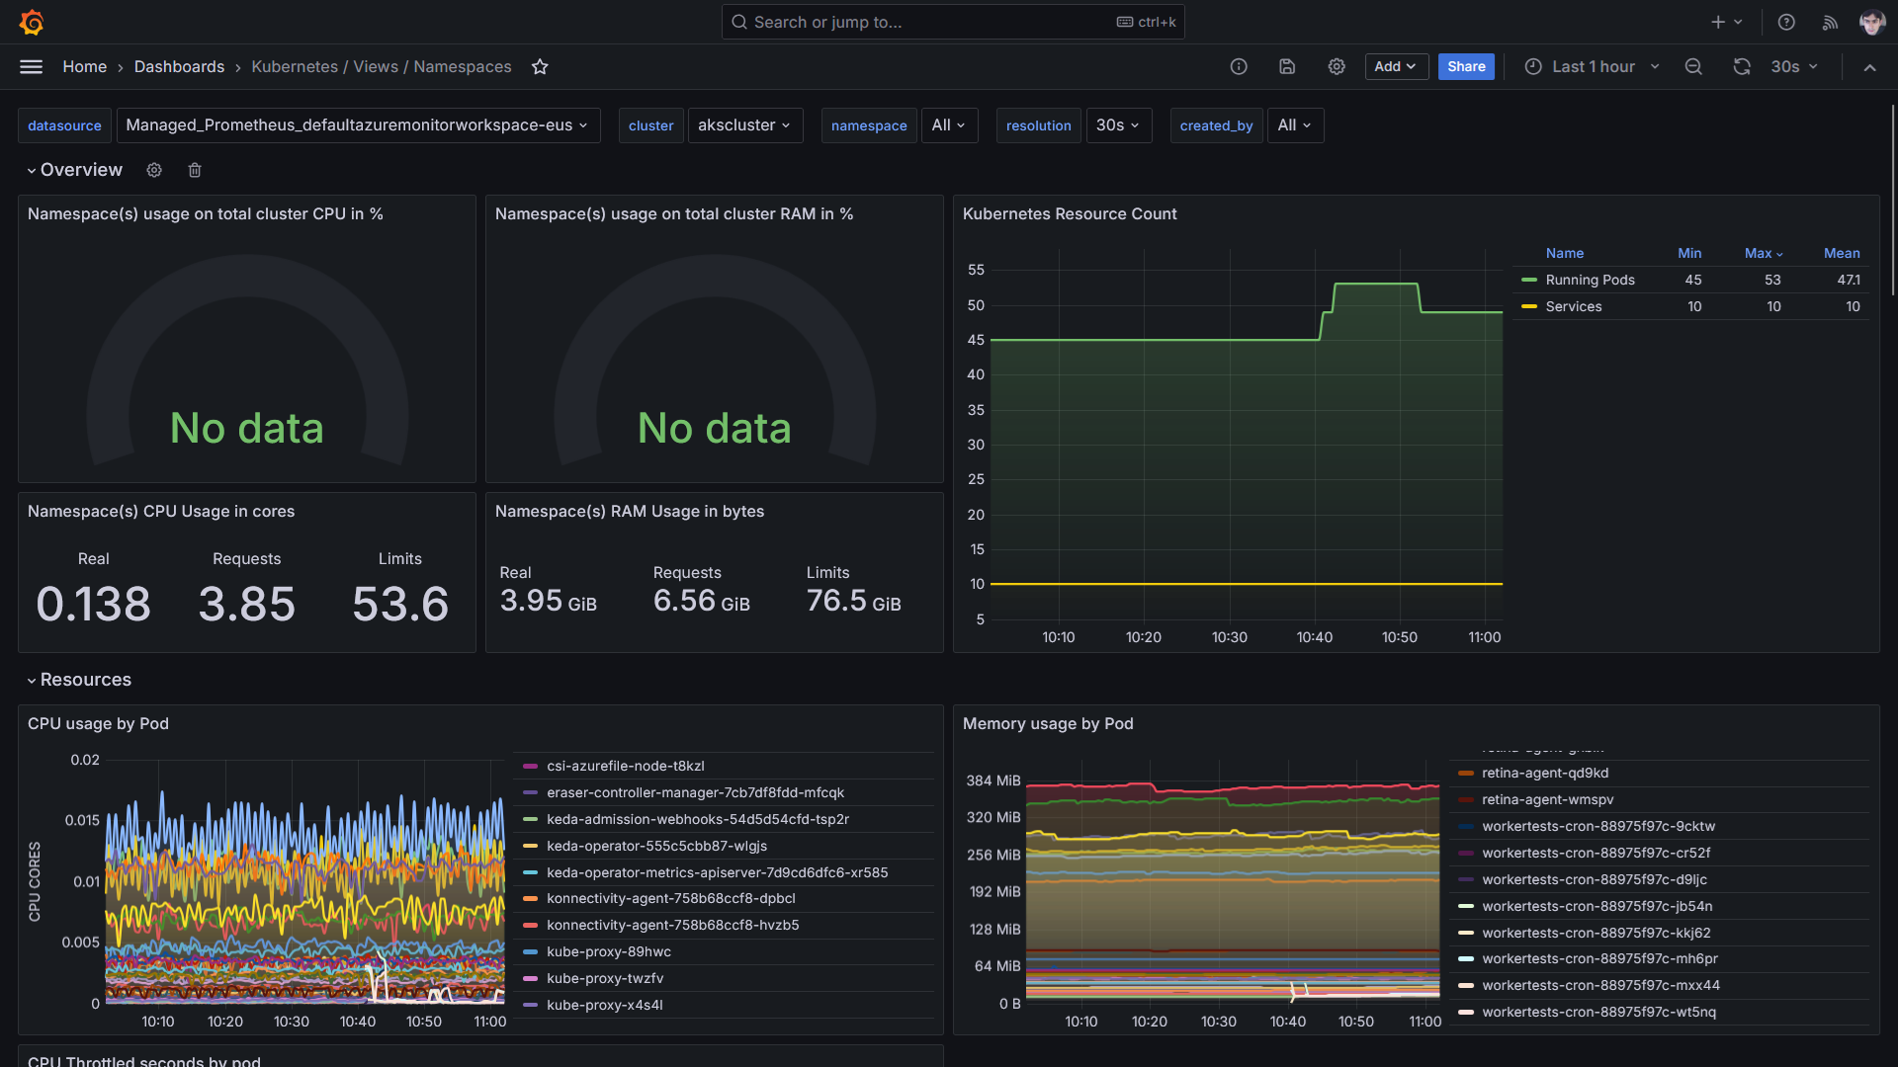Zoom out the time range
Viewport: 1898px width, 1067px height.
1693,66
